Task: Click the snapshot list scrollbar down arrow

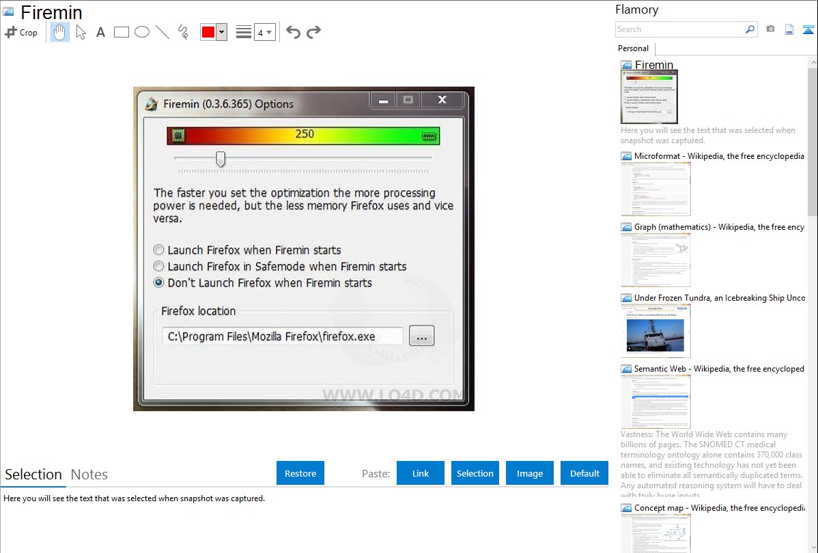Action: point(813,548)
